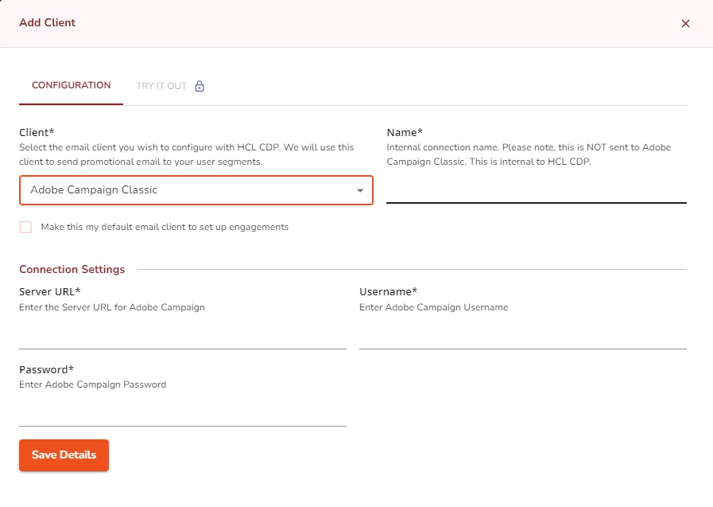Open the TRY IT OUT tab
This screenshot has width=713, height=507.
point(161,86)
